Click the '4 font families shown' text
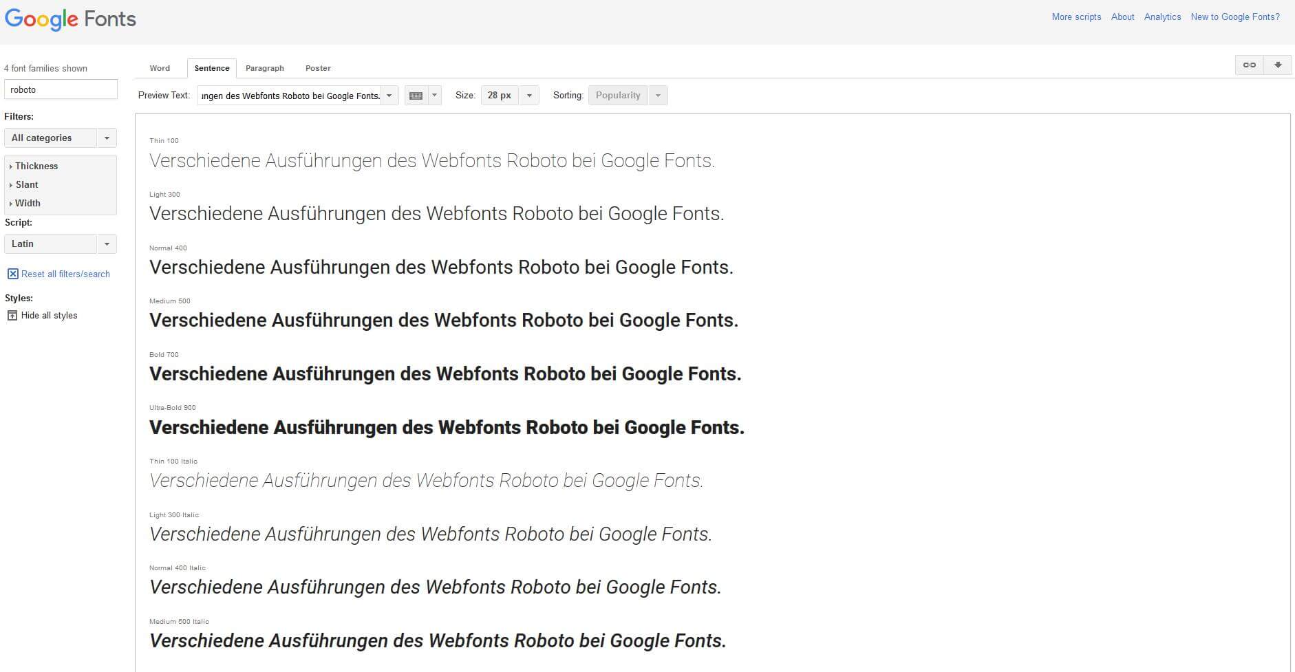The height and width of the screenshot is (672, 1295). [45, 68]
